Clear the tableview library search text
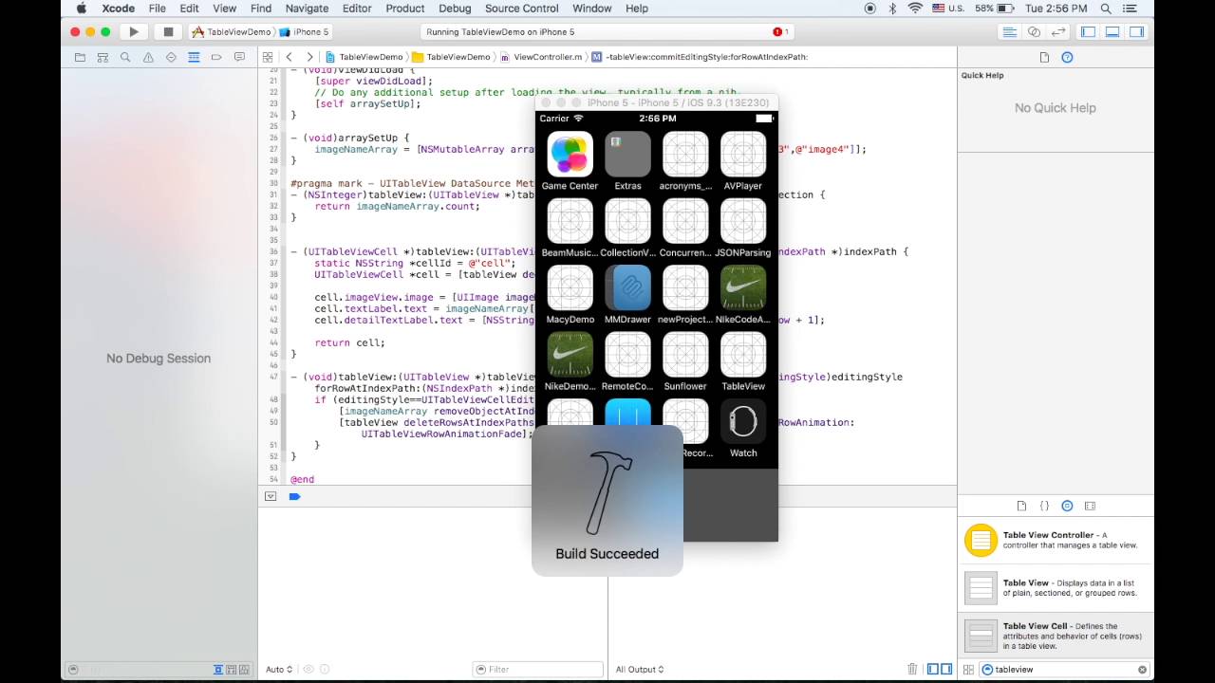Image resolution: width=1215 pixels, height=683 pixels. (1142, 669)
